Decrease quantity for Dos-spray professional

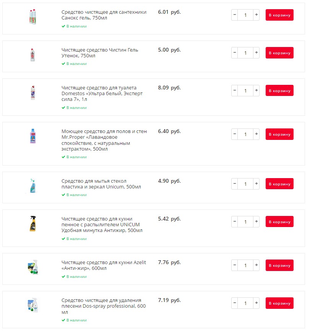pos(235,303)
